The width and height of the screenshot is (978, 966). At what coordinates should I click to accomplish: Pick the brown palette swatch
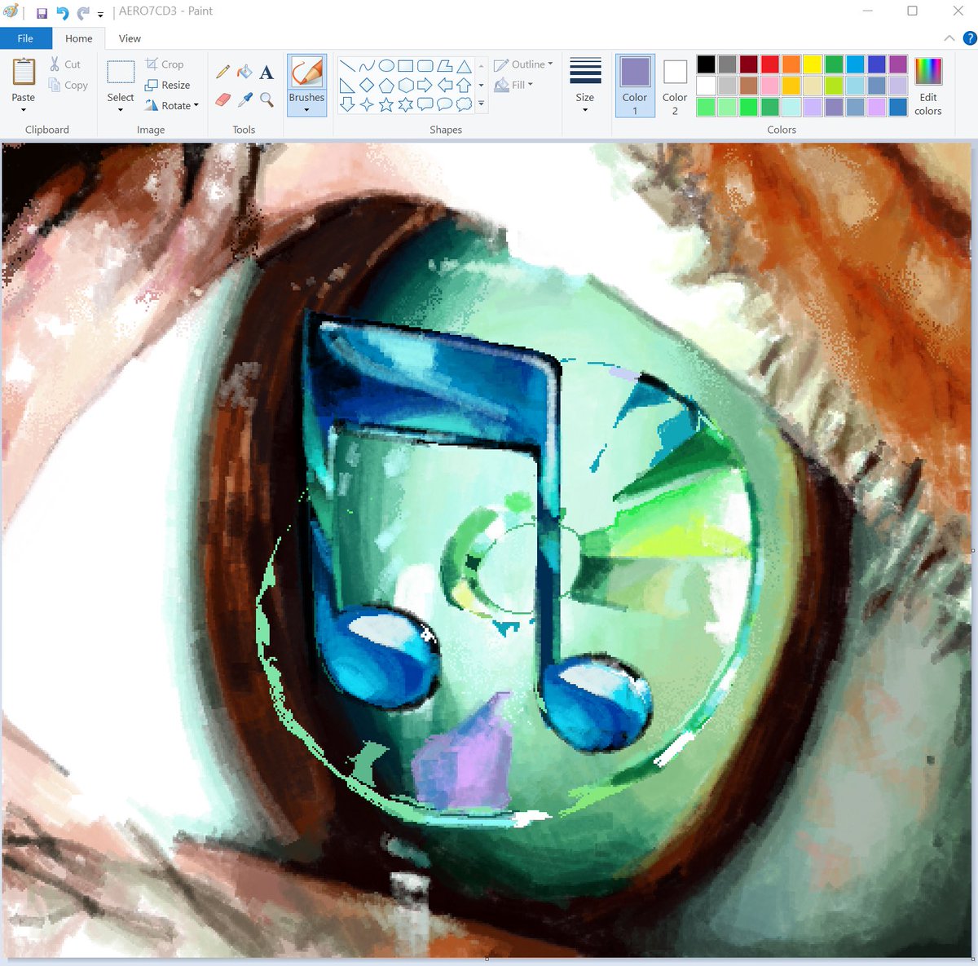749,86
